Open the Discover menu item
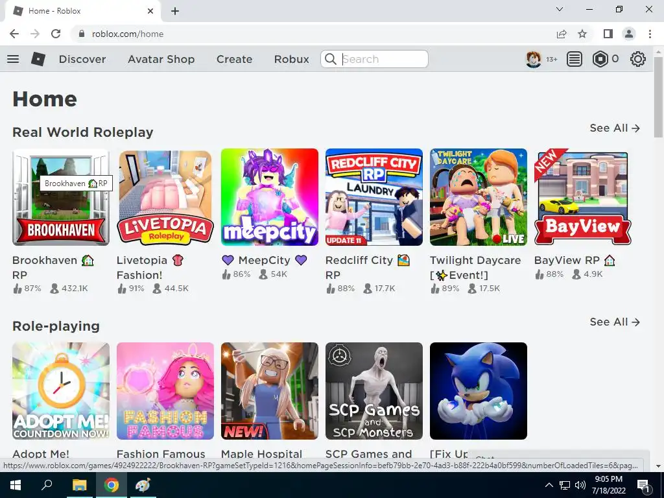The height and width of the screenshot is (498, 664). pyautogui.click(x=82, y=59)
